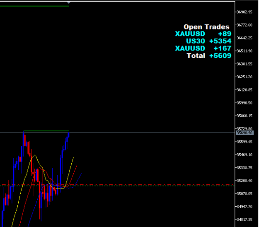Select the green resistance line above the candles
Screen dimensions: 259x227
tap(46, 131)
